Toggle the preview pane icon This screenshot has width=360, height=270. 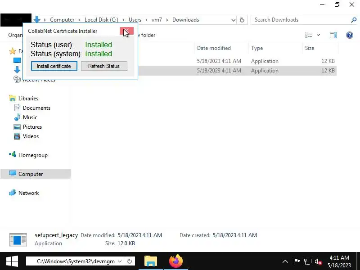point(333,35)
